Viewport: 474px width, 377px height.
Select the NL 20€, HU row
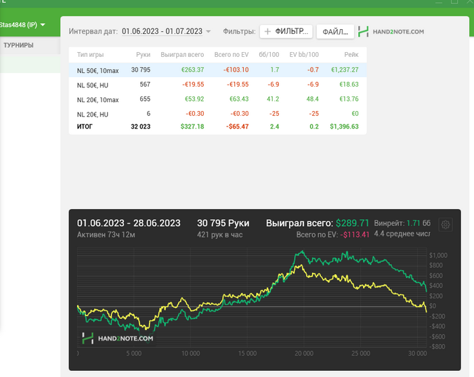(217, 114)
